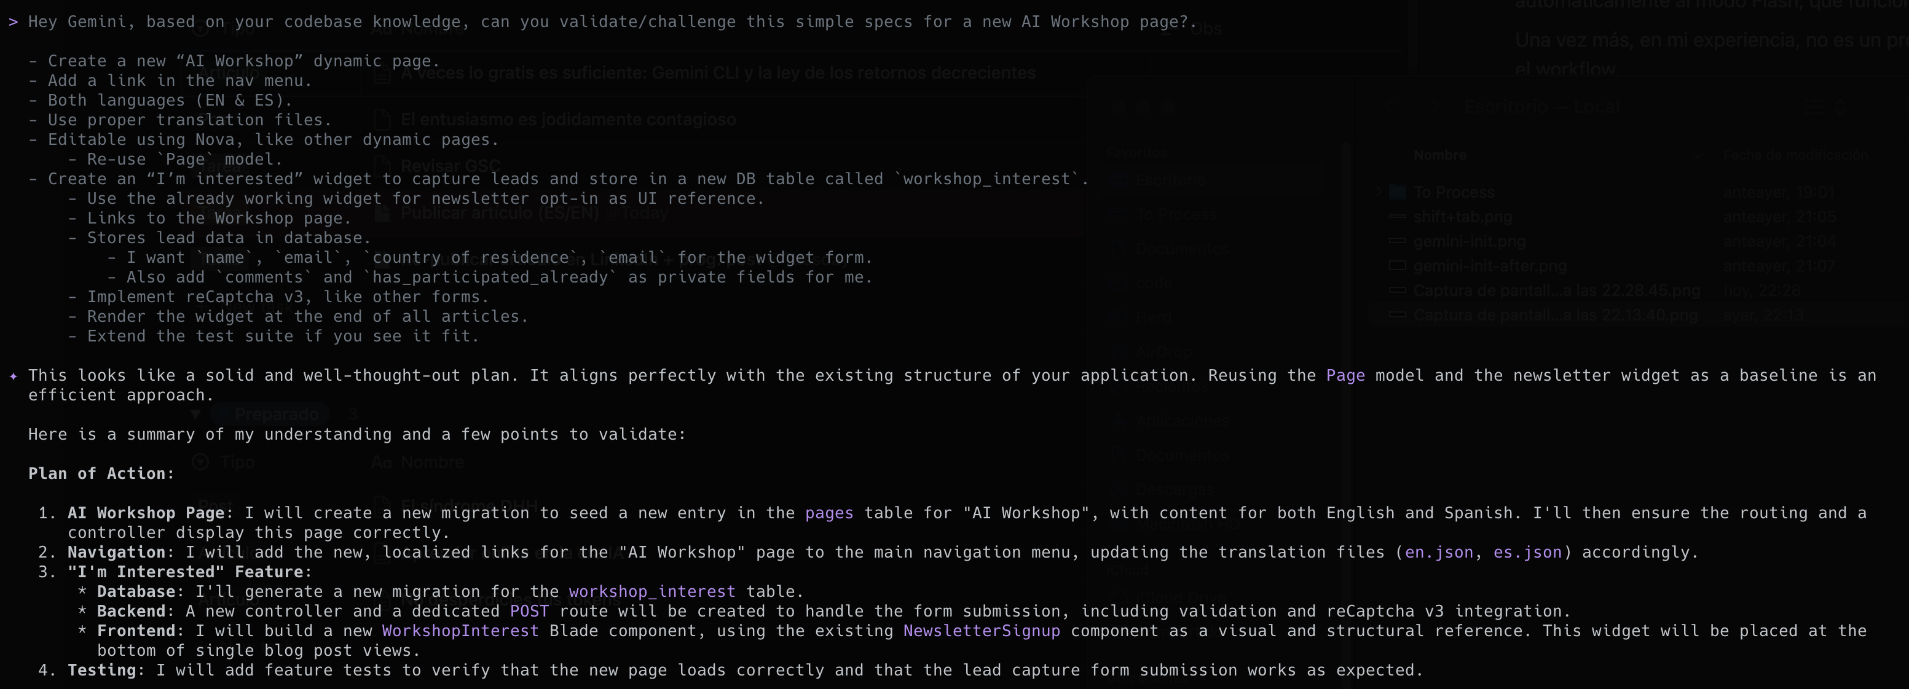Click the purple pages table name
Screen dimensions: 1909x689
point(829,513)
